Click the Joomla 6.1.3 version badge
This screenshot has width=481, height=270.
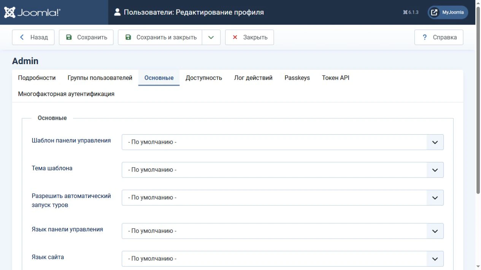(x=411, y=13)
